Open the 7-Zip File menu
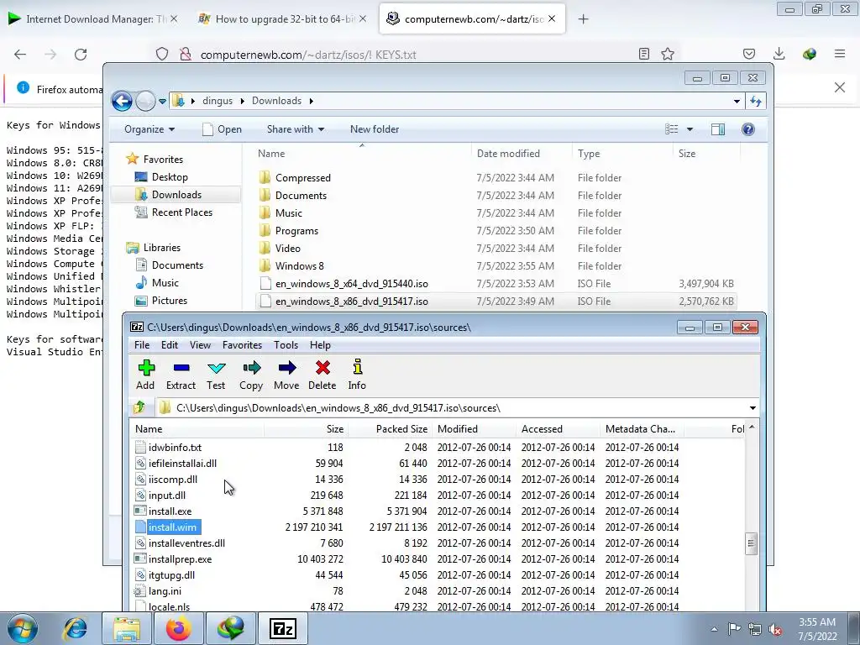 click(142, 345)
